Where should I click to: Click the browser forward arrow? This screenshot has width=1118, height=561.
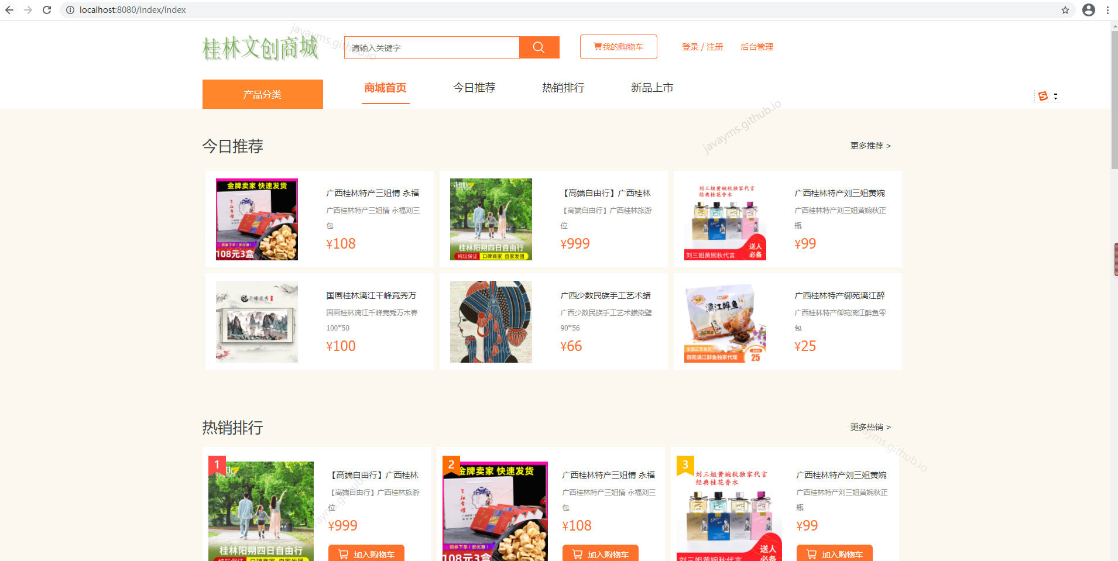tap(28, 9)
